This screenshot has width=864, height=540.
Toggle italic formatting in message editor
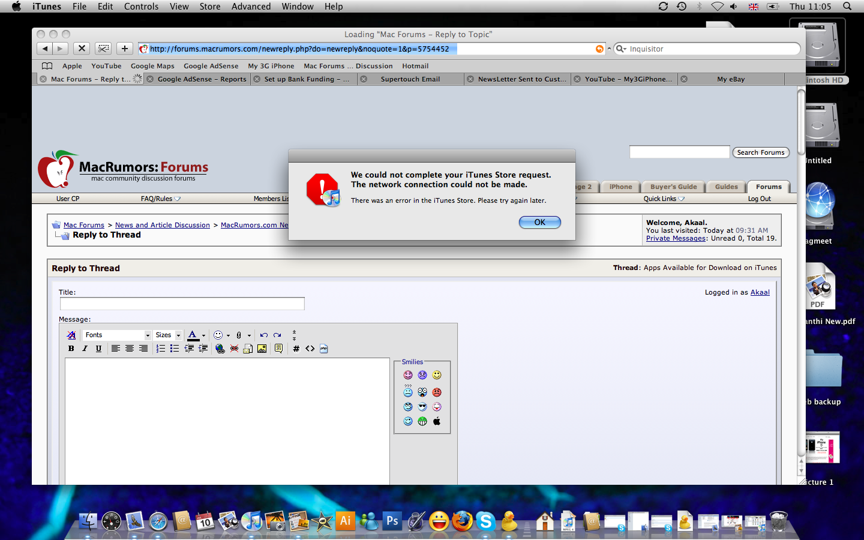click(x=85, y=349)
